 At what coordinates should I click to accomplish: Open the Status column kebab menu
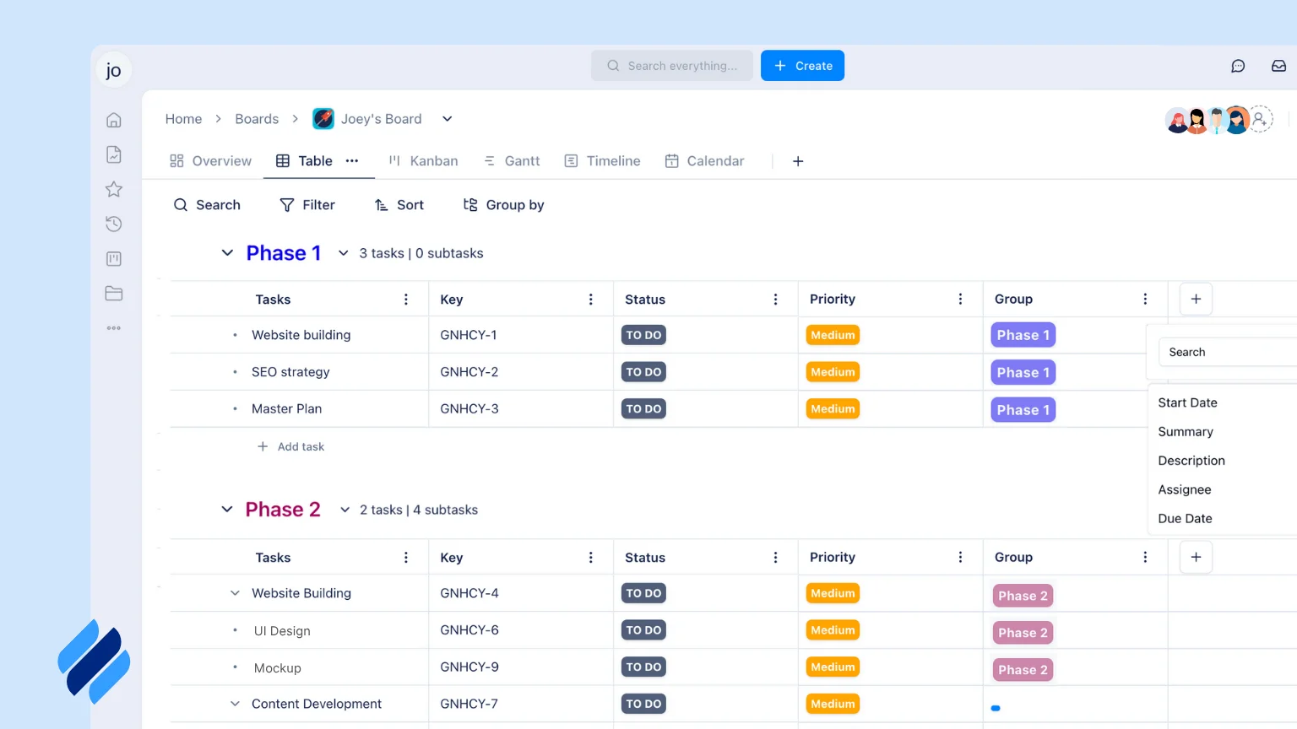[775, 299]
